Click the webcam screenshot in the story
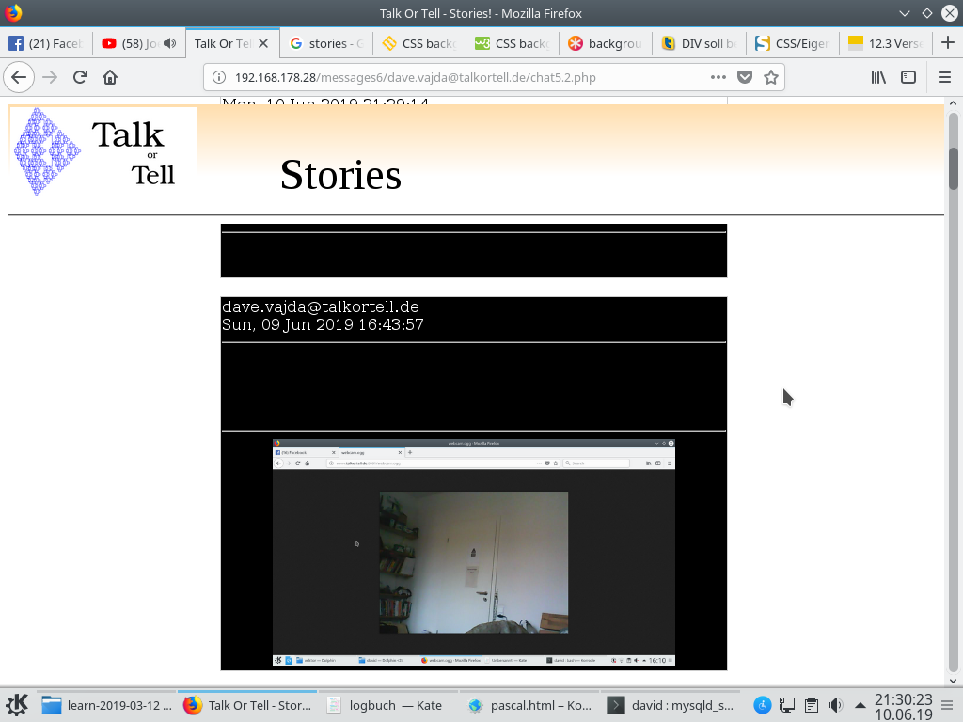963x722 pixels. (x=474, y=553)
